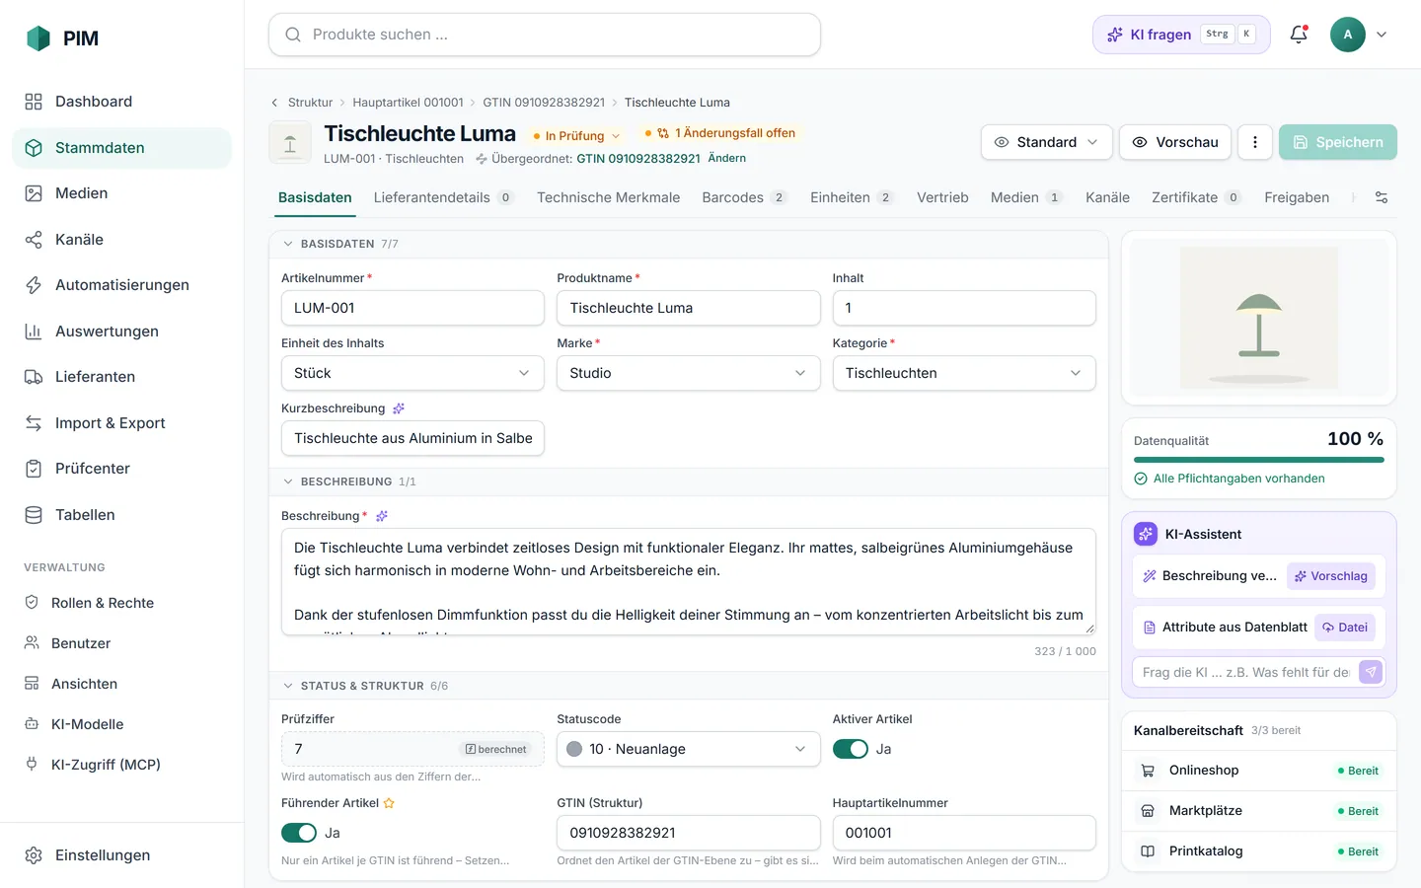
Task: Open Automatisierungen in the sidebar
Action: pyautogui.click(x=121, y=285)
